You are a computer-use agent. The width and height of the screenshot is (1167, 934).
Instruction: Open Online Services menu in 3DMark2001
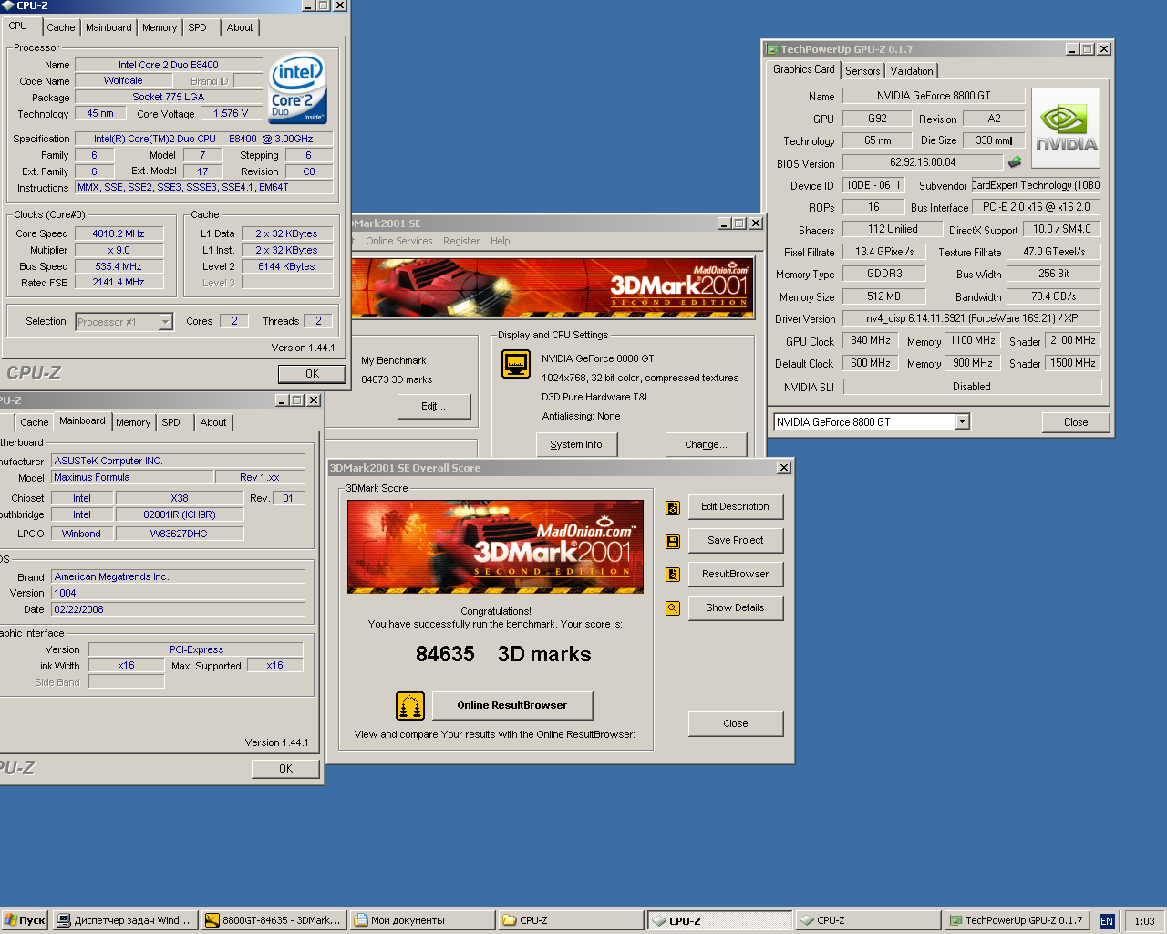click(399, 241)
